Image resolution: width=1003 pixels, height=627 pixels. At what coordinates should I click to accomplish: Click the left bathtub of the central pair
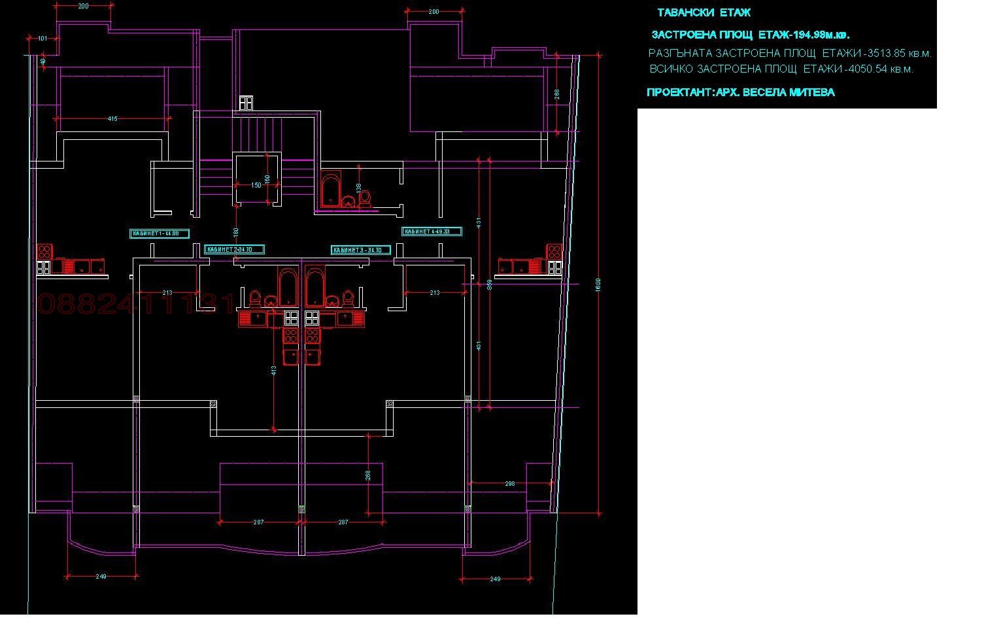pos(288,286)
